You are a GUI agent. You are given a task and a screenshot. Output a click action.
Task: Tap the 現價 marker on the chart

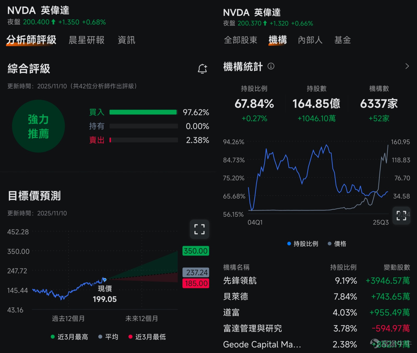(x=105, y=280)
